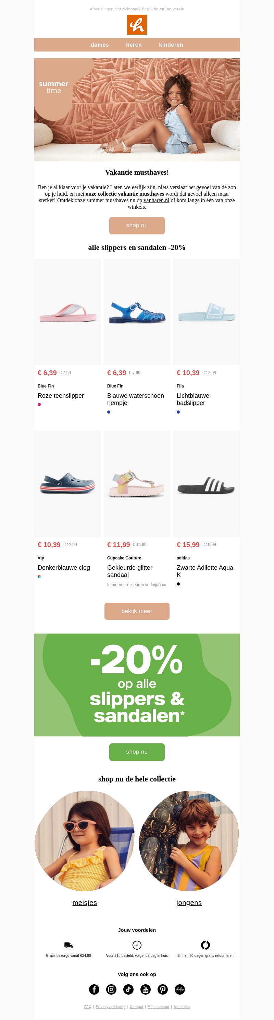The height and width of the screenshot is (1020, 274).
Task: Open the meisjes collection link
Action: point(85,902)
